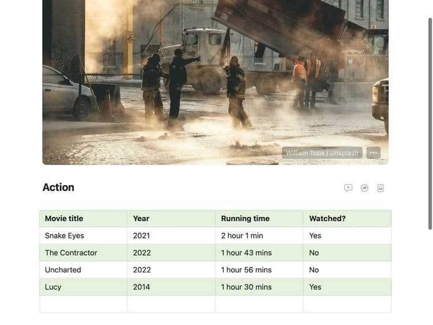
Task: Click the Yes cell in Snake Eyes row
Action: (x=348, y=236)
